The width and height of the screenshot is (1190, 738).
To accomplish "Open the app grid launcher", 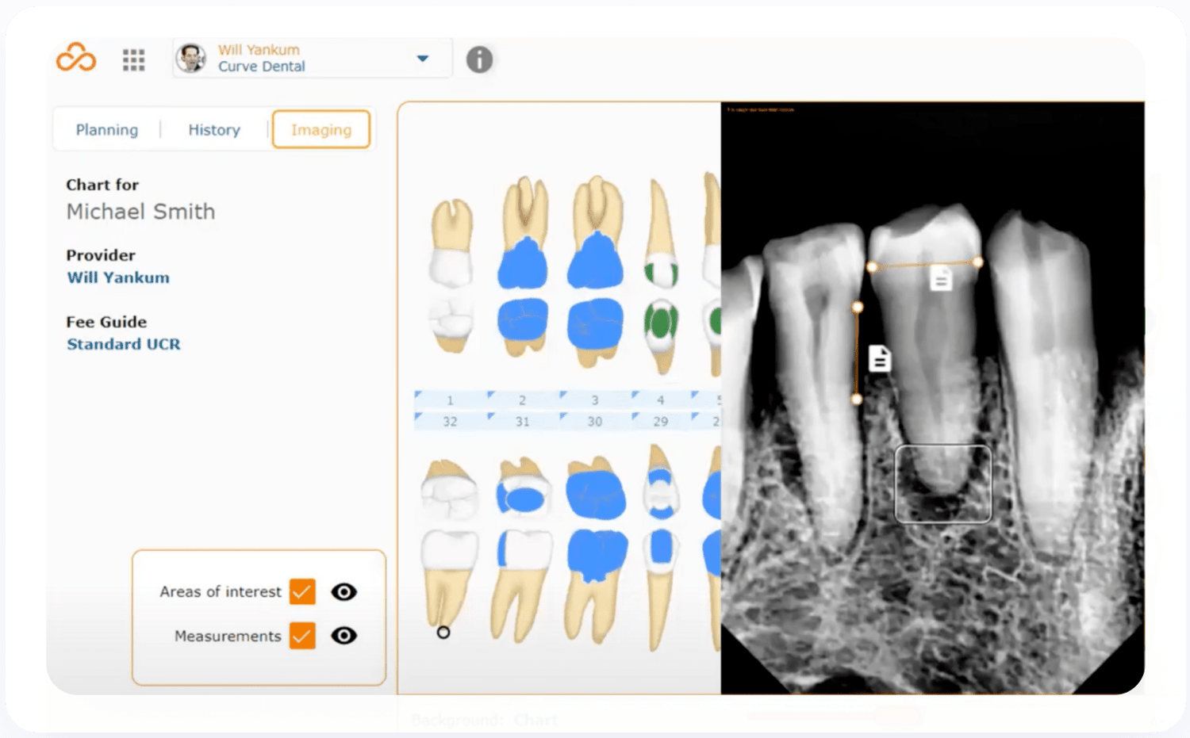I will tap(133, 59).
